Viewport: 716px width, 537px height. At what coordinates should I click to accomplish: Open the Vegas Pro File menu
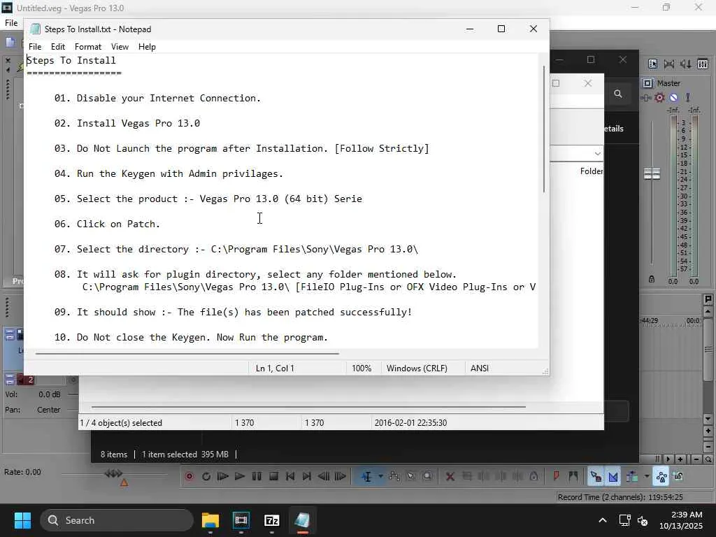11,23
